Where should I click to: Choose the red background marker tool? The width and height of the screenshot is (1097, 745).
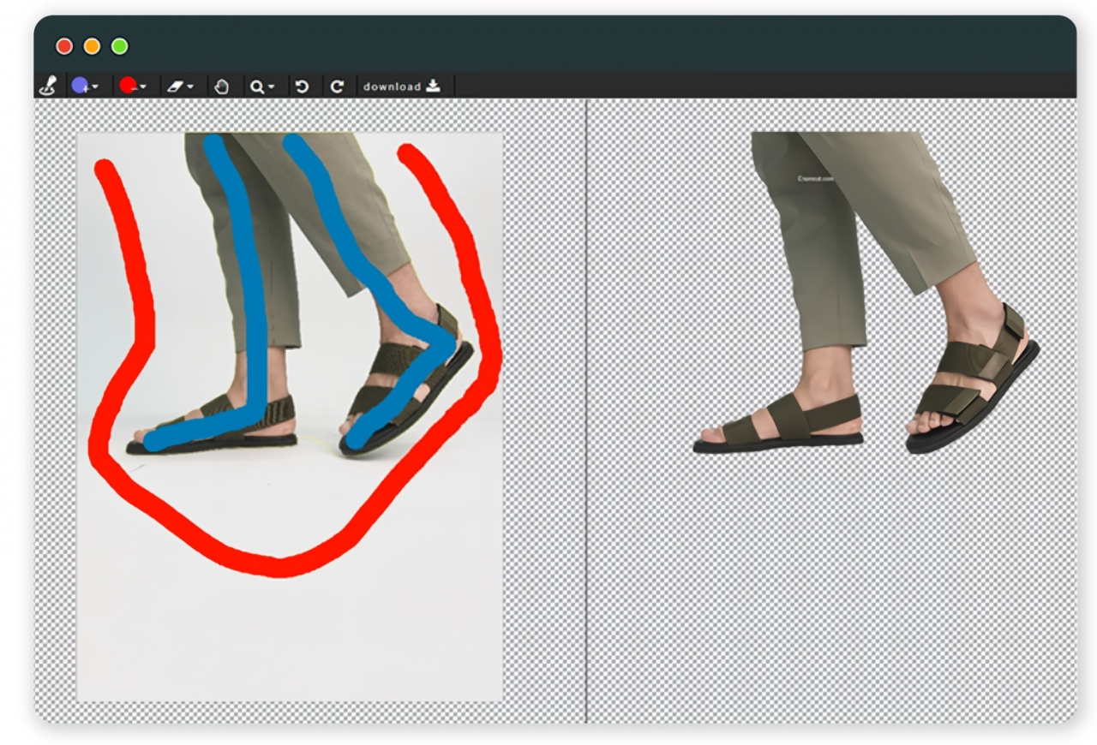127,86
